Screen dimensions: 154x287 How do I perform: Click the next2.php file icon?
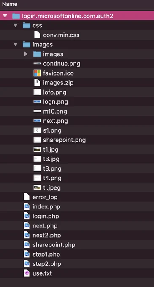(x=27, y=235)
